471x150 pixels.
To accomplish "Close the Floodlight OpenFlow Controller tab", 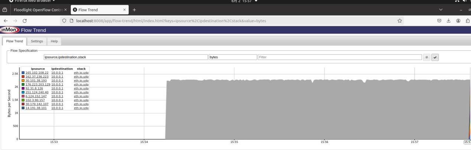I will click(66, 10).
